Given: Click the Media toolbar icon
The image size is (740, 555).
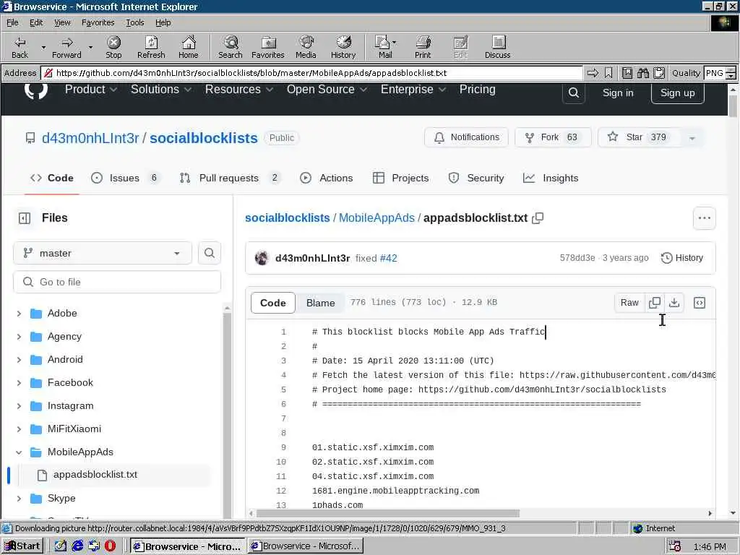Looking at the screenshot, I should 306,47.
